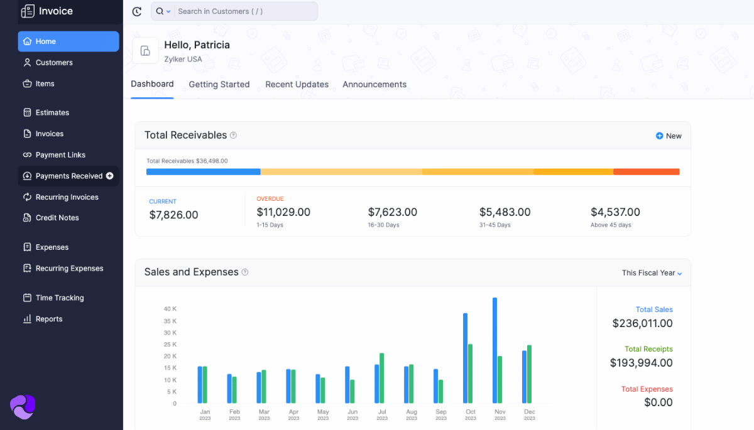Image resolution: width=754 pixels, height=430 pixels.
Task: Click the blue current segment of receivables bar
Action: [x=203, y=171]
